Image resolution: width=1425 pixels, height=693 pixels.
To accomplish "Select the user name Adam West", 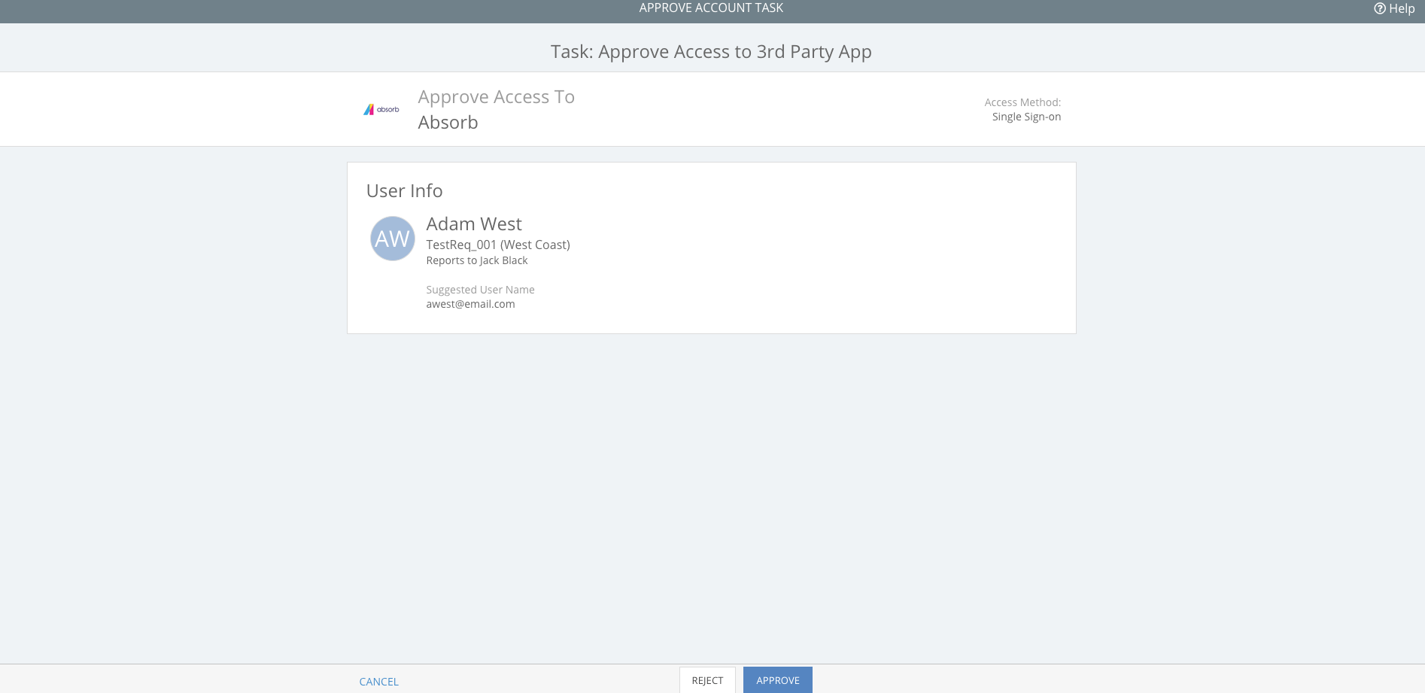I will (474, 224).
